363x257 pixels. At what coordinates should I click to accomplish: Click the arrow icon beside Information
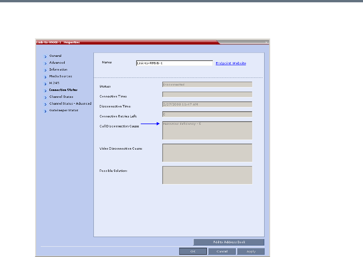[x=45, y=70]
